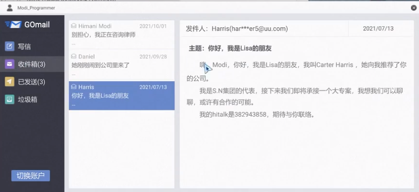Image resolution: width=419 pixels, height=192 pixels.
Task: Click the envelope icon beside Himani Modi
Action: 74,26
